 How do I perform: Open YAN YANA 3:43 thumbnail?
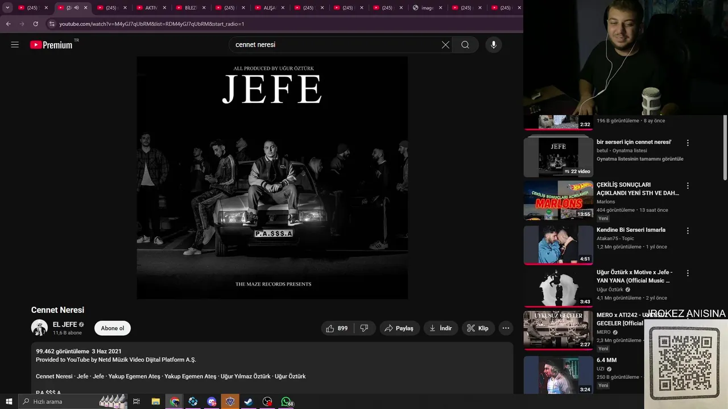pos(558,287)
